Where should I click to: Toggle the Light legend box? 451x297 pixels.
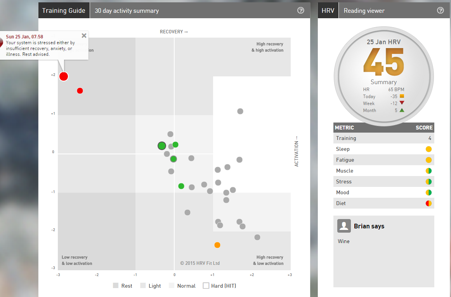(143, 285)
